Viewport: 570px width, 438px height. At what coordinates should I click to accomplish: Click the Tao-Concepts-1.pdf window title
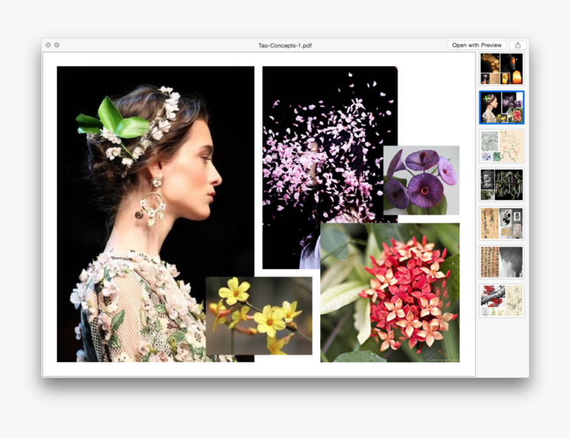[x=285, y=46]
